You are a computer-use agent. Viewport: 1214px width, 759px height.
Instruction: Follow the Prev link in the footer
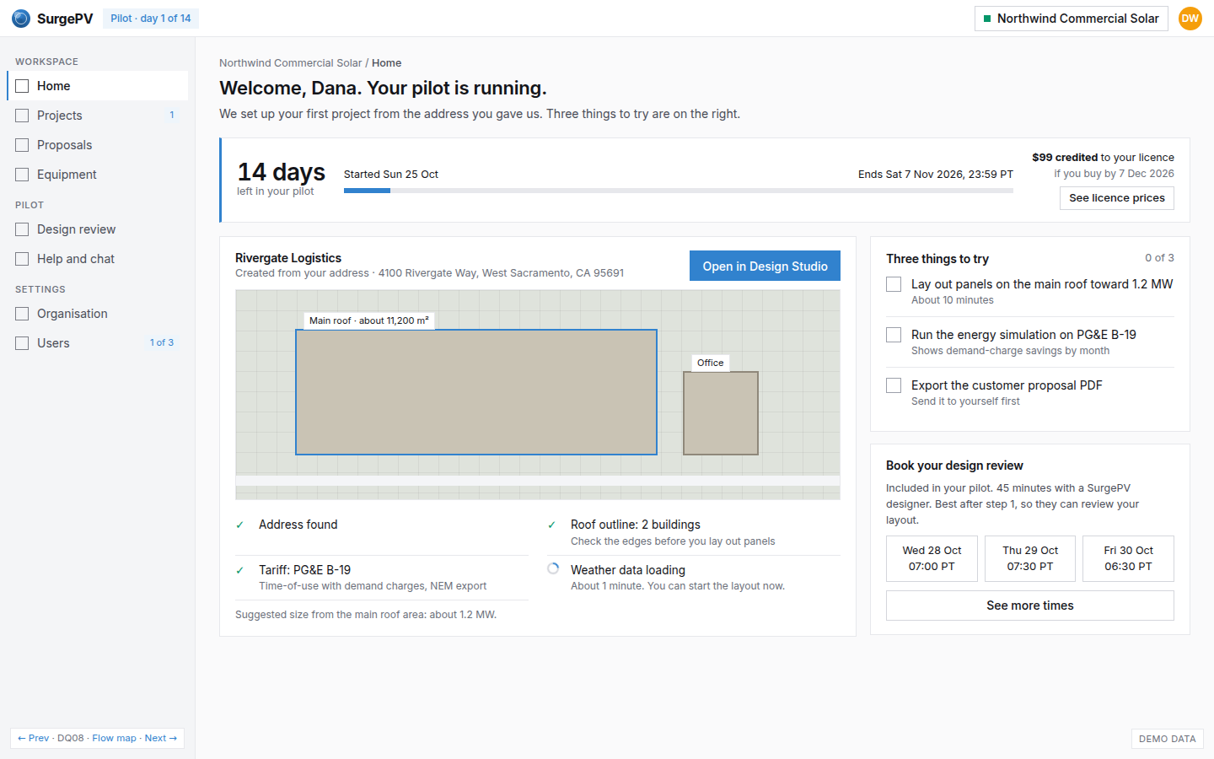pos(34,738)
